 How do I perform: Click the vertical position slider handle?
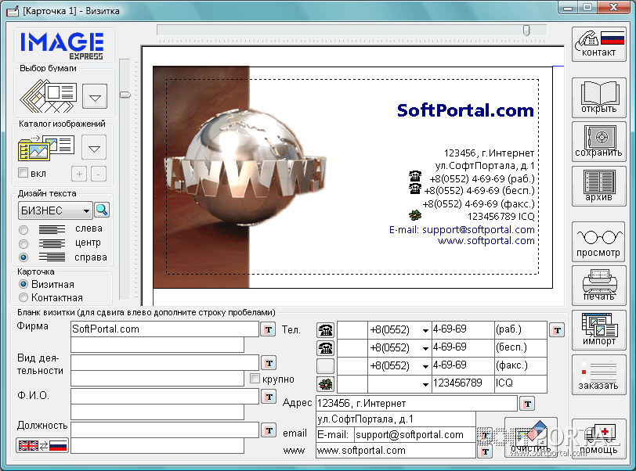(125, 95)
